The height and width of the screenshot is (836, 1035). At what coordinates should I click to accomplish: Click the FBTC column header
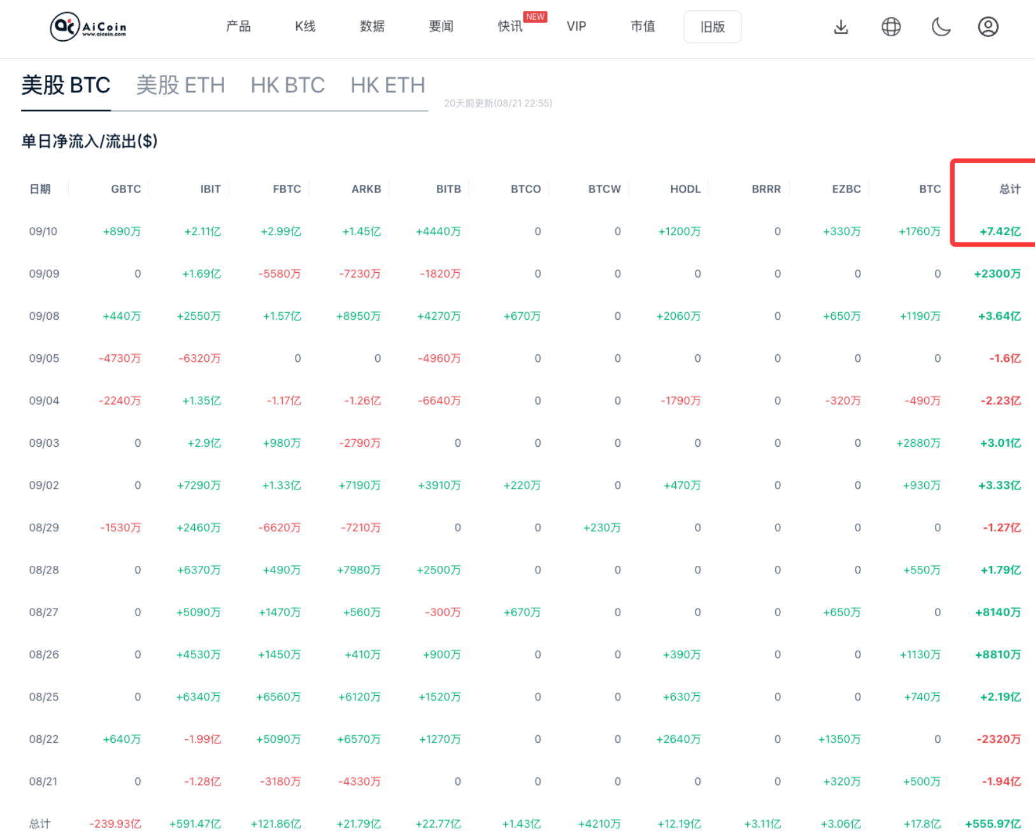[x=287, y=189]
